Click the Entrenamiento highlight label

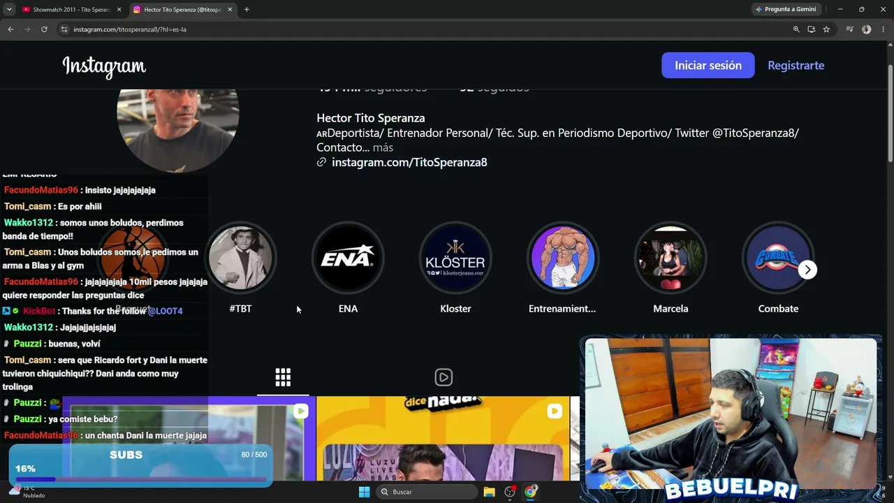pos(562,309)
